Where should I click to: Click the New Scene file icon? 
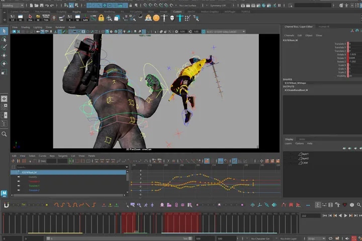click(x=31, y=6)
